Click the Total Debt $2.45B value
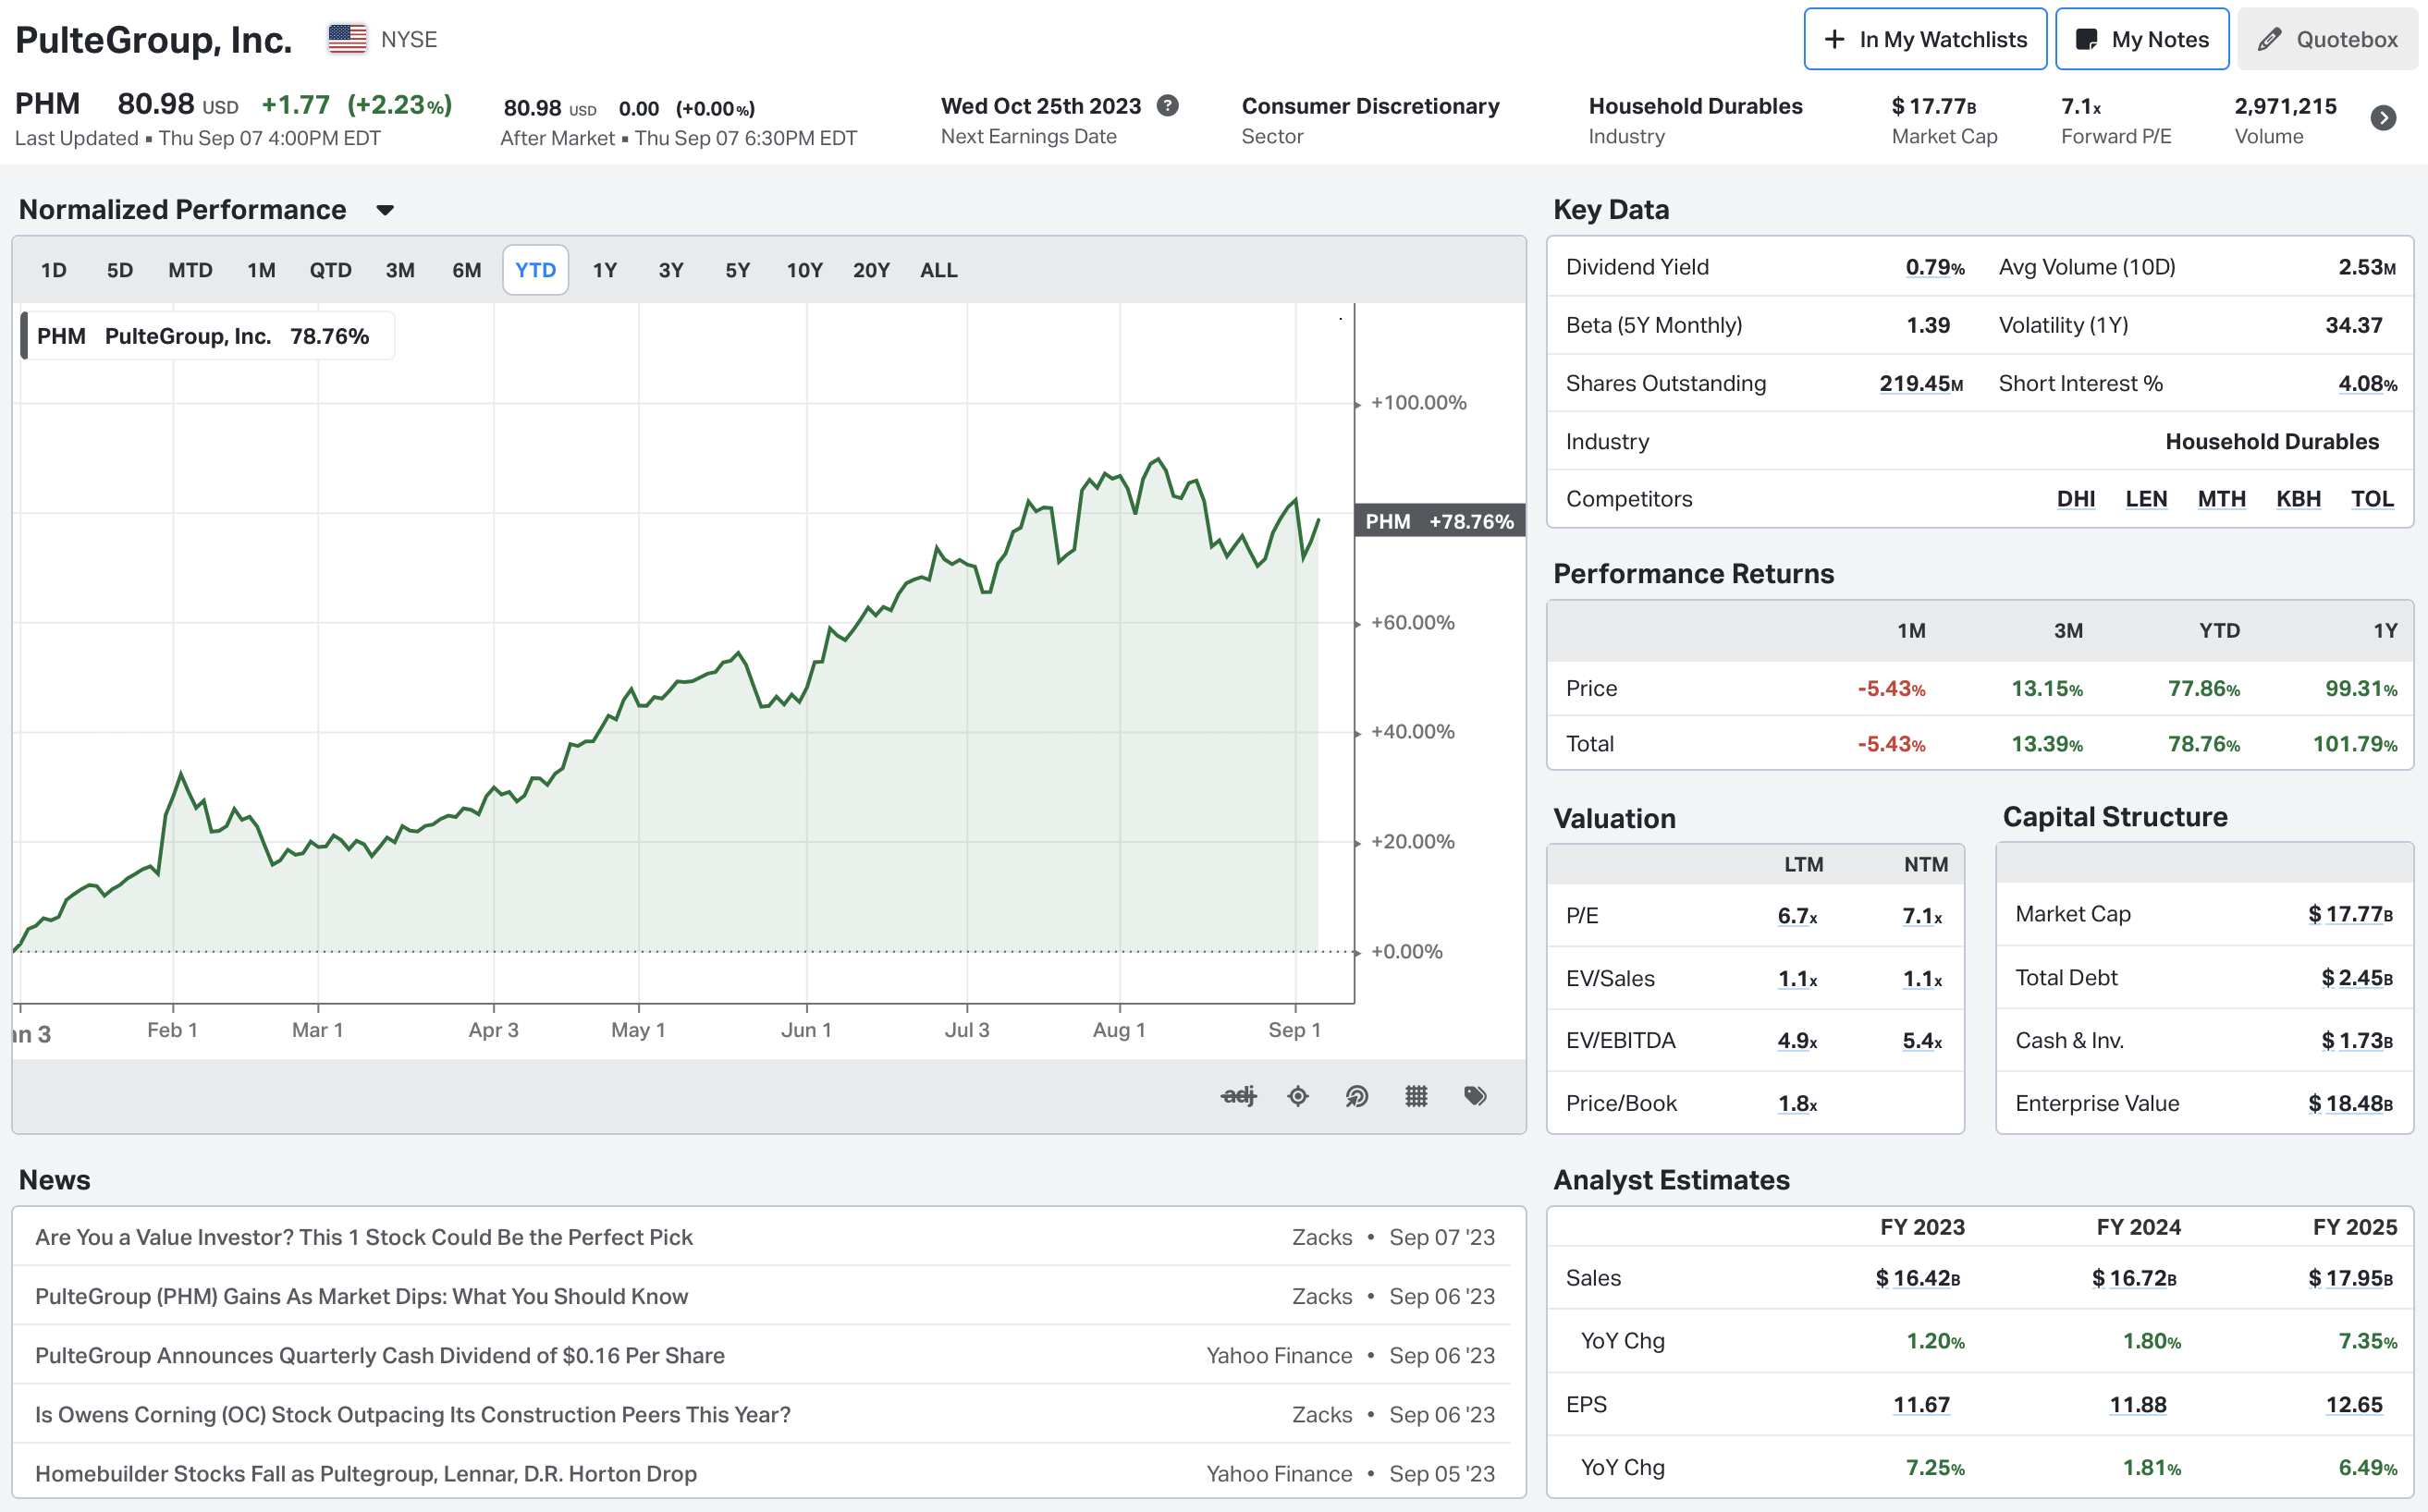2428x1512 pixels. [x=2357, y=978]
